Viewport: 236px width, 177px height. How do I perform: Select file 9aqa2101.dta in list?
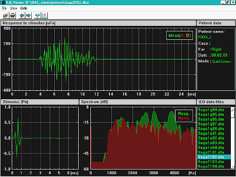(211, 152)
